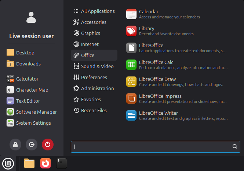Click the log out button

coord(32,145)
